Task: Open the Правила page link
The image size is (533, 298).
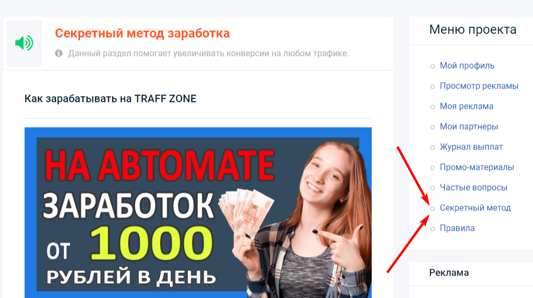Action: pos(457,228)
